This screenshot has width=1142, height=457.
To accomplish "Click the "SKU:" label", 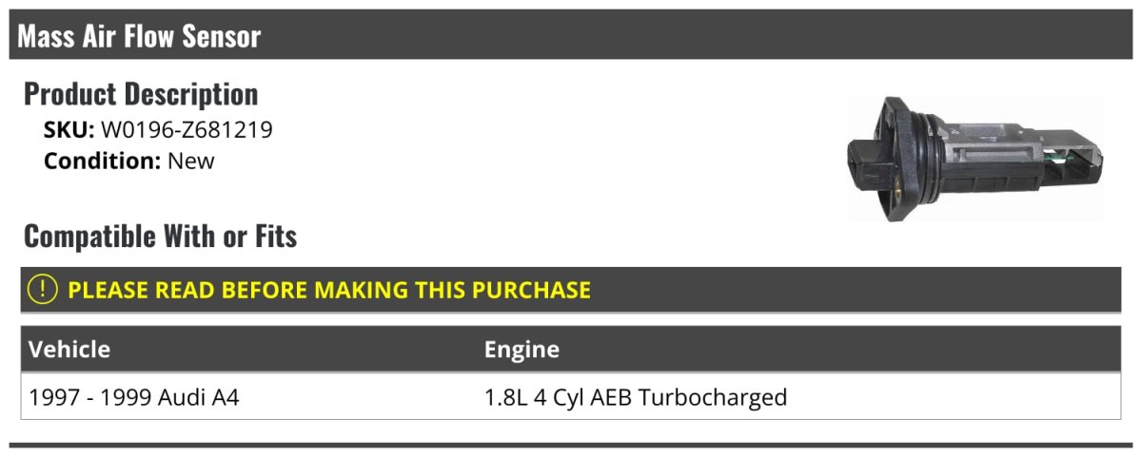I will click(69, 129).
